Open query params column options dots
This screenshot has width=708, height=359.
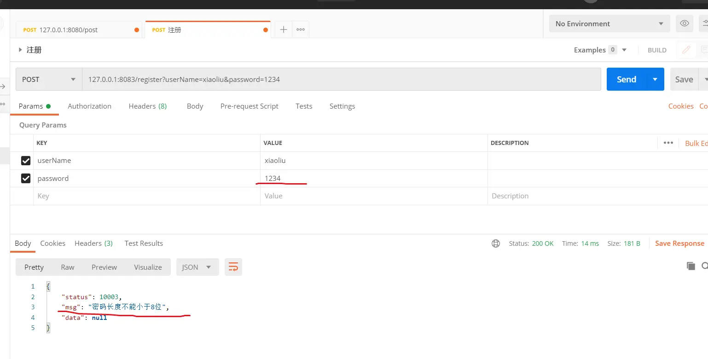(668, 143)
